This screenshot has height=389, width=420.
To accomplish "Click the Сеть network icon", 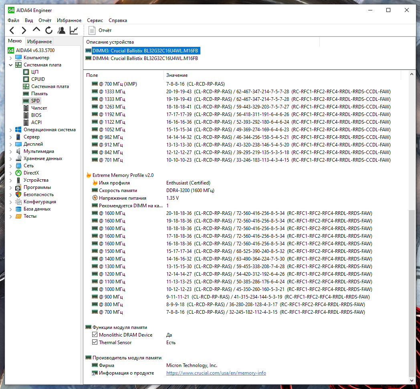I will 18,166.
